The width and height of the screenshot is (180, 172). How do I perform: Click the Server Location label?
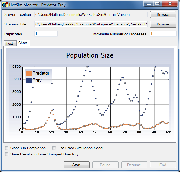click(18, 15)
